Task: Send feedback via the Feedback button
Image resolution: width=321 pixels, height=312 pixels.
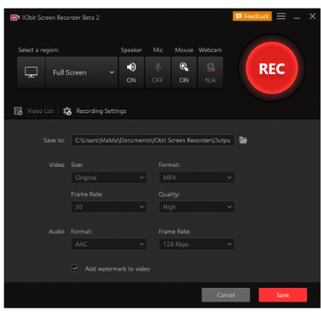Action: pyautogui.click(x=252, y=16)
